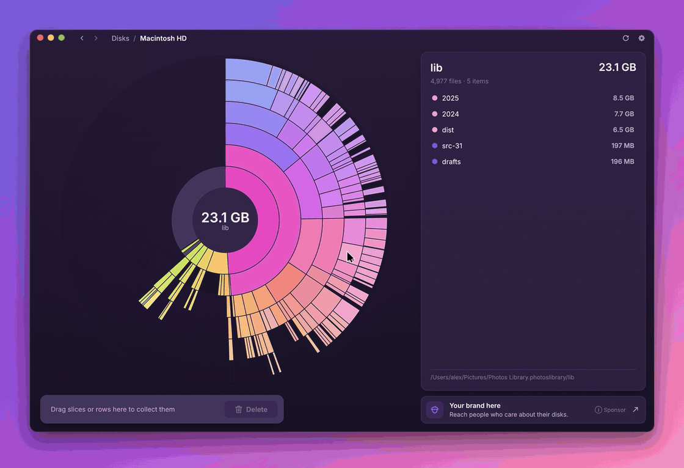Select the 2024 folder row

tap(533, 114)
